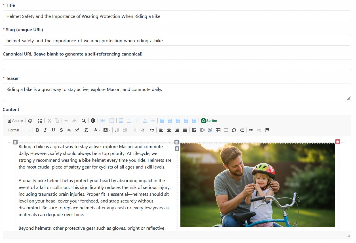Click the Slug URL input field

177,40
